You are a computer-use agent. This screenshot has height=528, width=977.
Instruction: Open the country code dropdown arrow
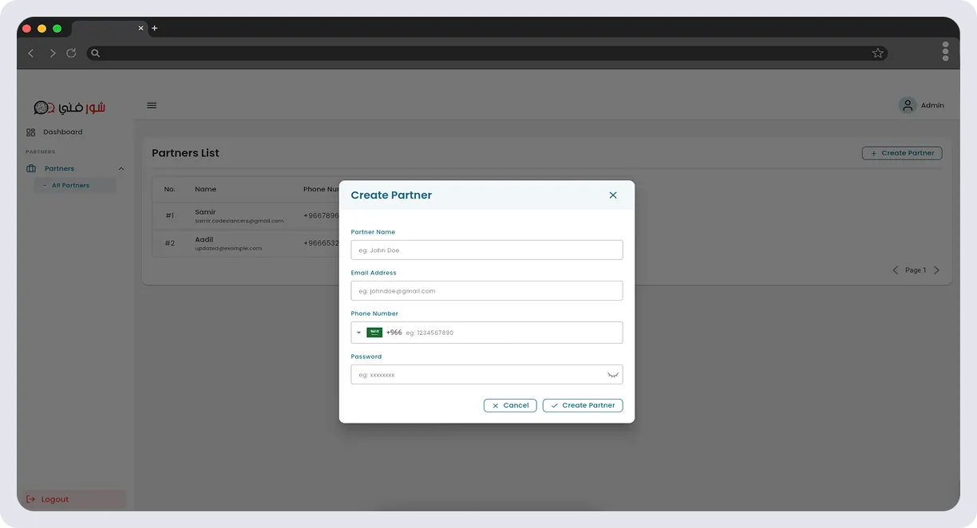pos(359,333)
